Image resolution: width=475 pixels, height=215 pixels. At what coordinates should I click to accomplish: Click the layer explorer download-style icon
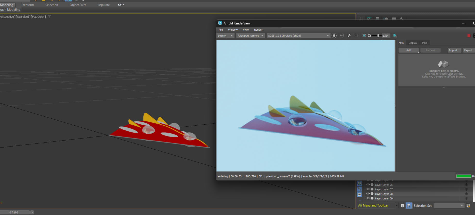[x=359, y=184]
